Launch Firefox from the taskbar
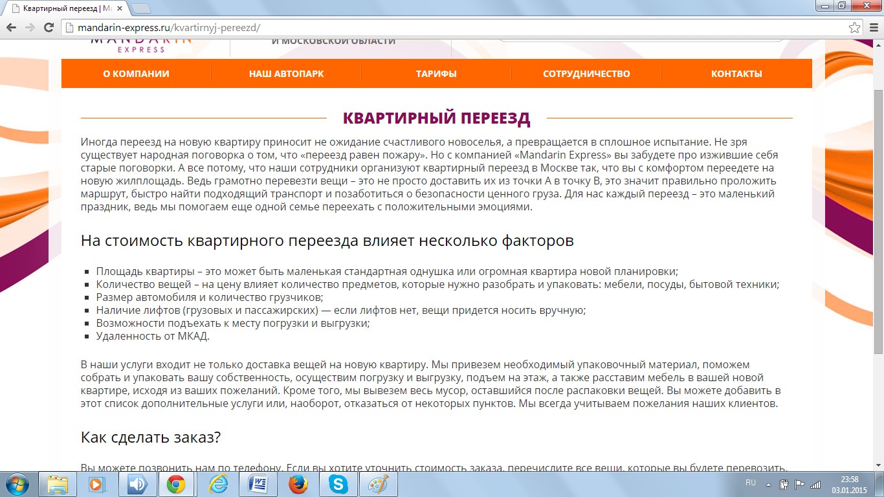Image resolution: width=884 pixels, height=497 pixels. tap(298, 484)
